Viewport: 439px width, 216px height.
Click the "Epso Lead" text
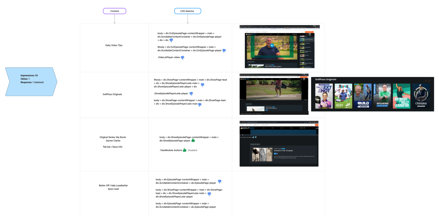(x=113, y=189)
